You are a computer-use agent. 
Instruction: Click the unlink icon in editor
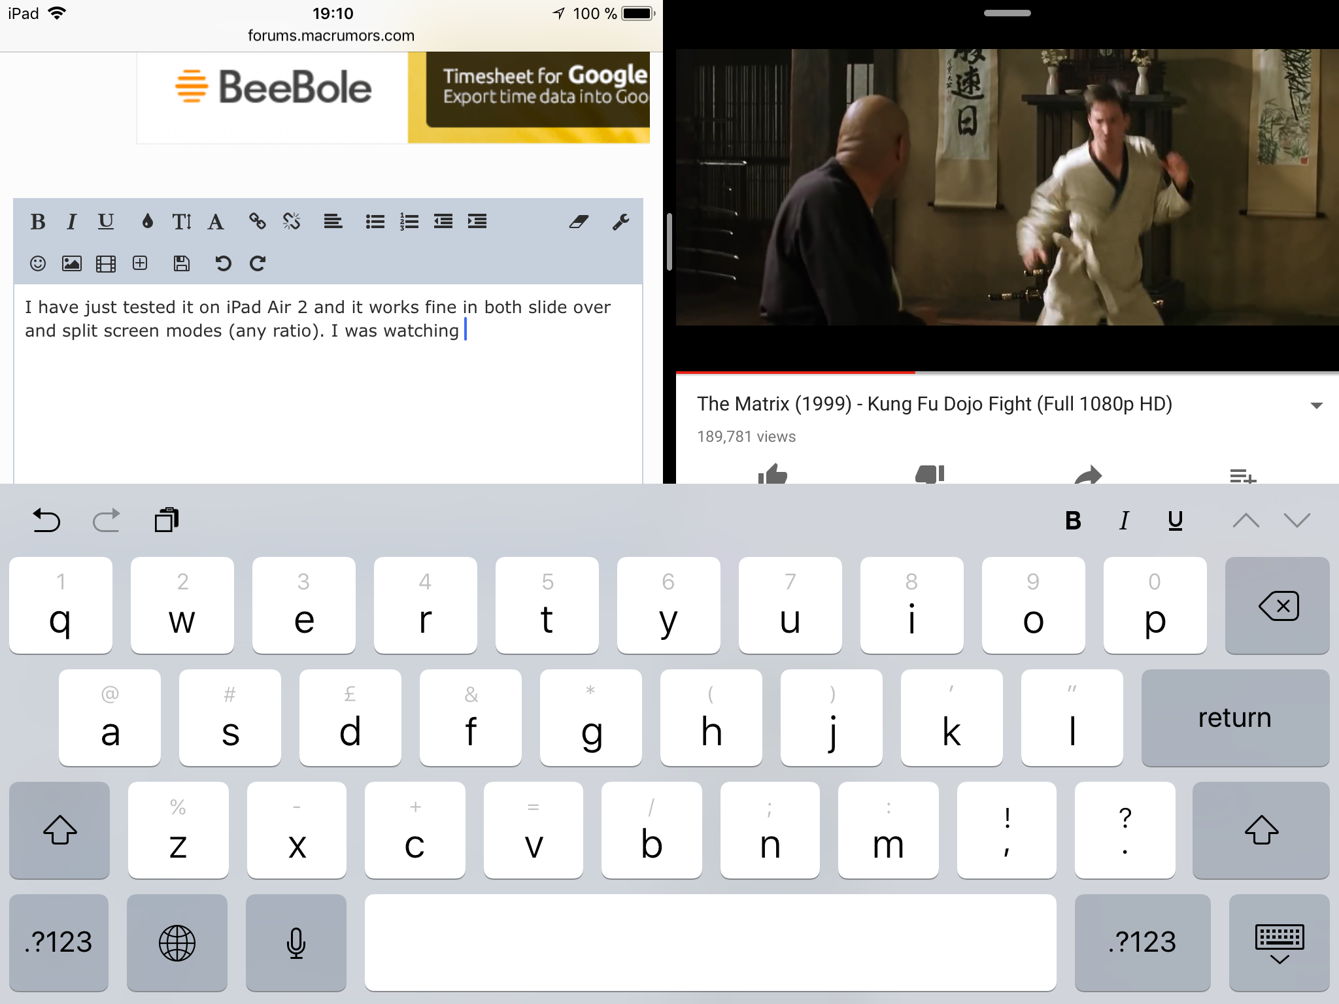(292, 222)
